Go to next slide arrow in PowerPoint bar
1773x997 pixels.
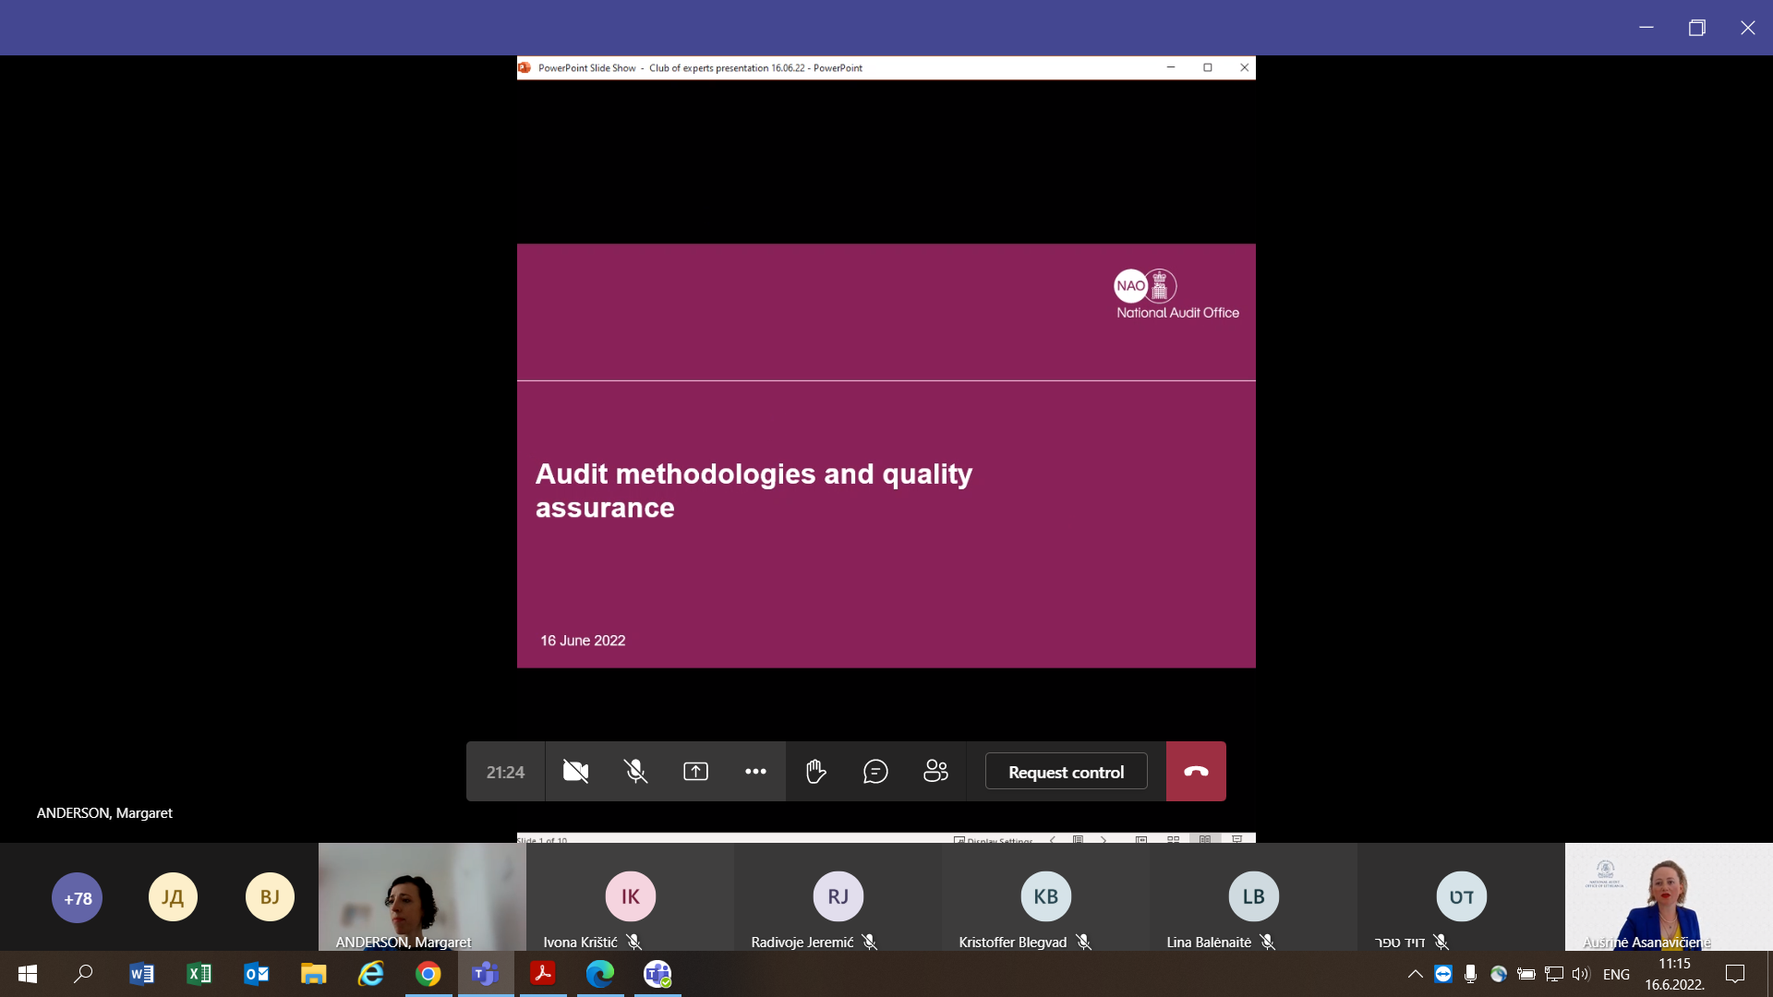coord(1103,840)
